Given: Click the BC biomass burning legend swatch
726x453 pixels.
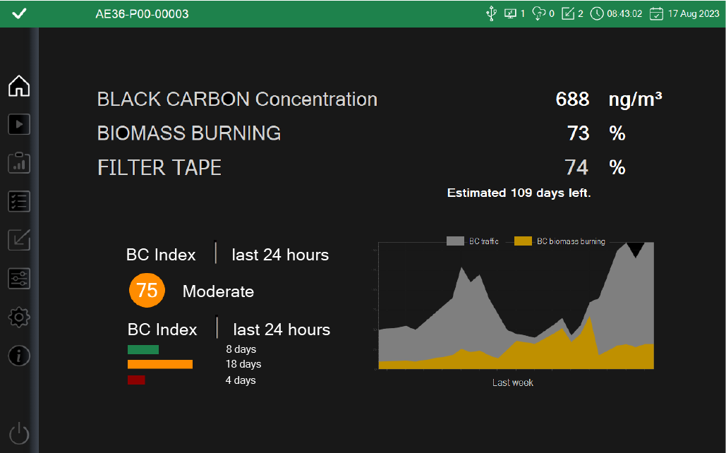Looking at the screenshot, I should [x=523, y=241].
